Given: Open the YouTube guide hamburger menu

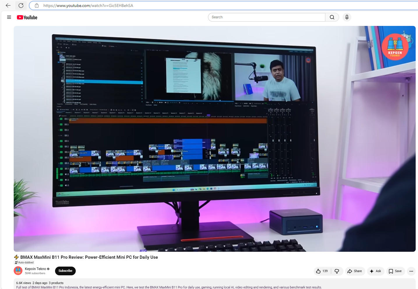Looking at the screenshot, I should click(9, 17).
